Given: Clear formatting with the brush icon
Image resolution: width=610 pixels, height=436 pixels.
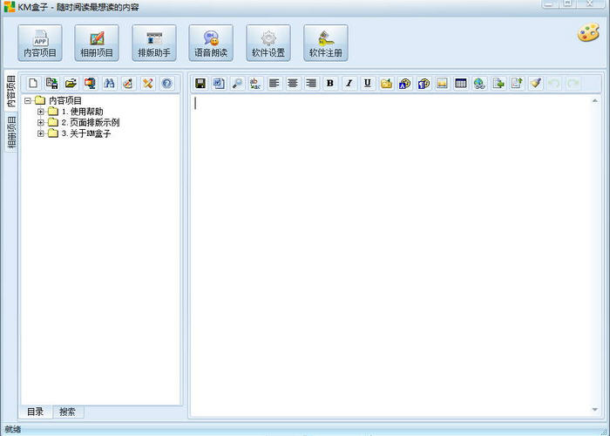Looking at the screenshot, I should (x=536, y=83).
